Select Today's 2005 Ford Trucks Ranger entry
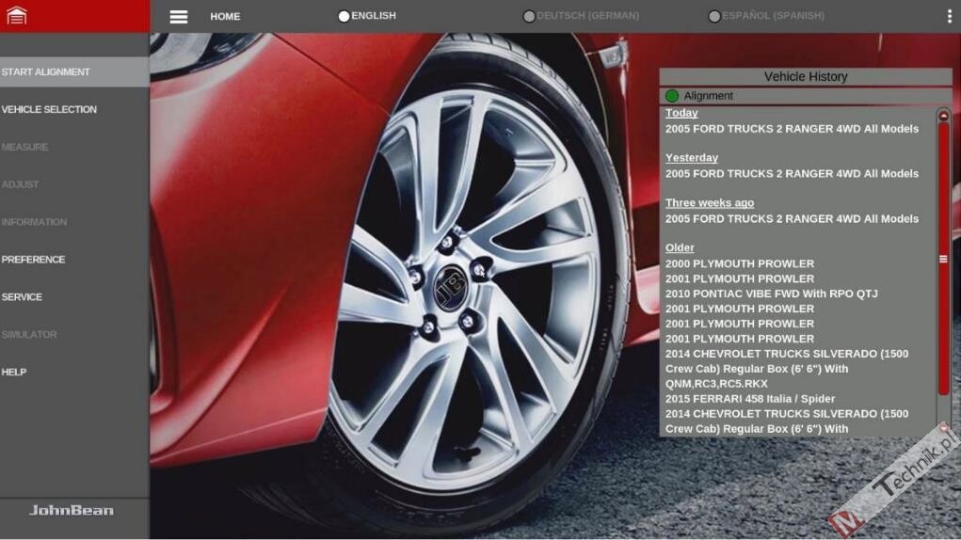The image size is (961, 540). [x=792, y=129]
